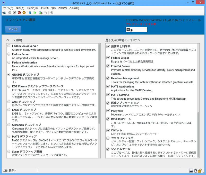This screenshot has width=206, height=175.
Task: Click the 選択した環境のアドオン label
Action: pos(123,40)
